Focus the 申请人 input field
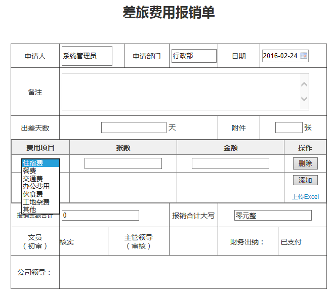The image size is (332, 294). [87, 56]
